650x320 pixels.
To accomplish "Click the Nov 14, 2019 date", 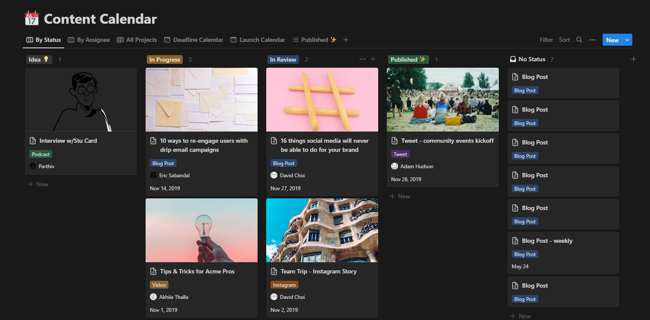I will pos(165,188).
